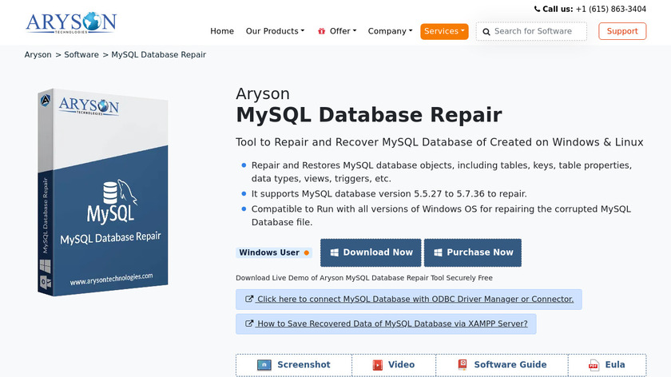
Task: Click the Download Now button
Action: point(371,253)
